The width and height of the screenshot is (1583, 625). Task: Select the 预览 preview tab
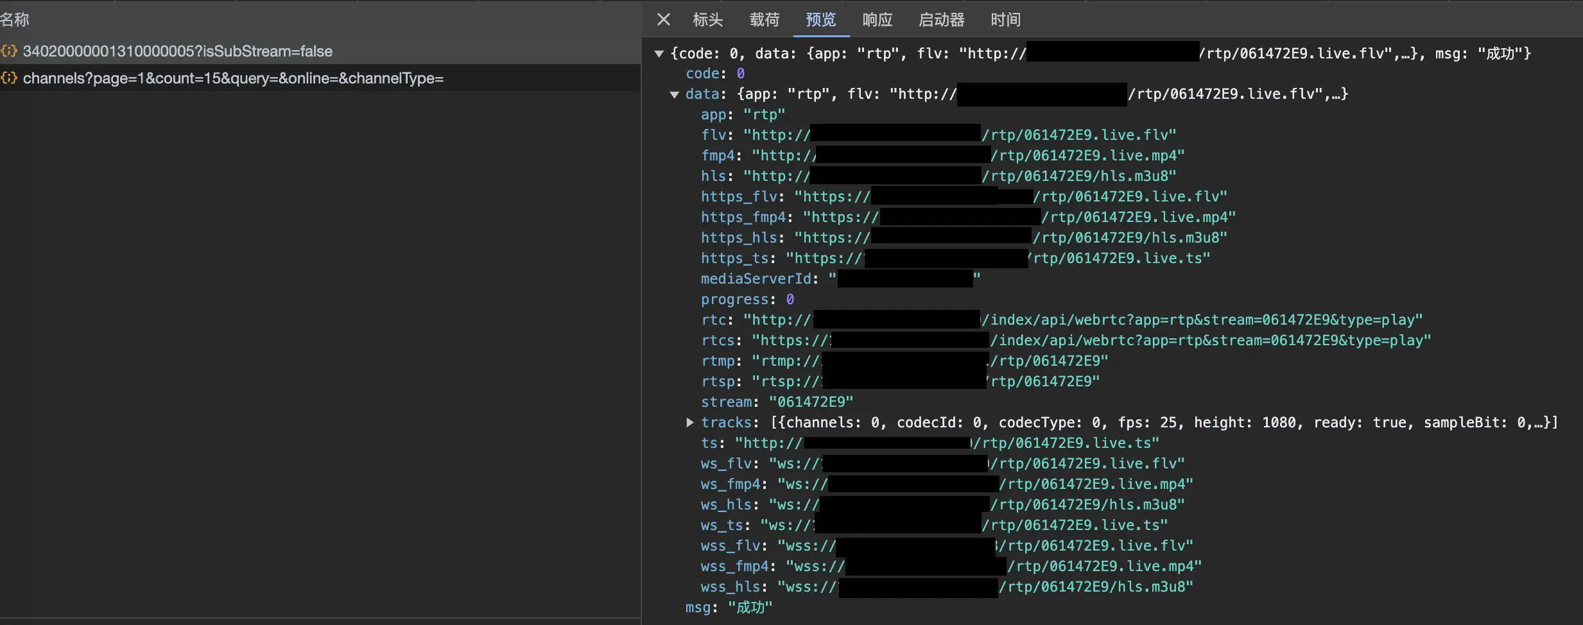[820, 20]
